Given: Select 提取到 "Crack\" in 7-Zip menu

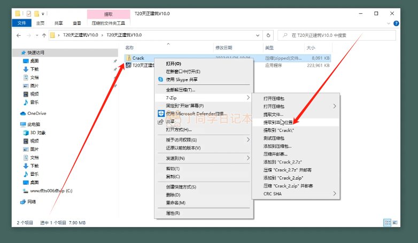Looking at the screenshot, I should click(x=279, y=130).
